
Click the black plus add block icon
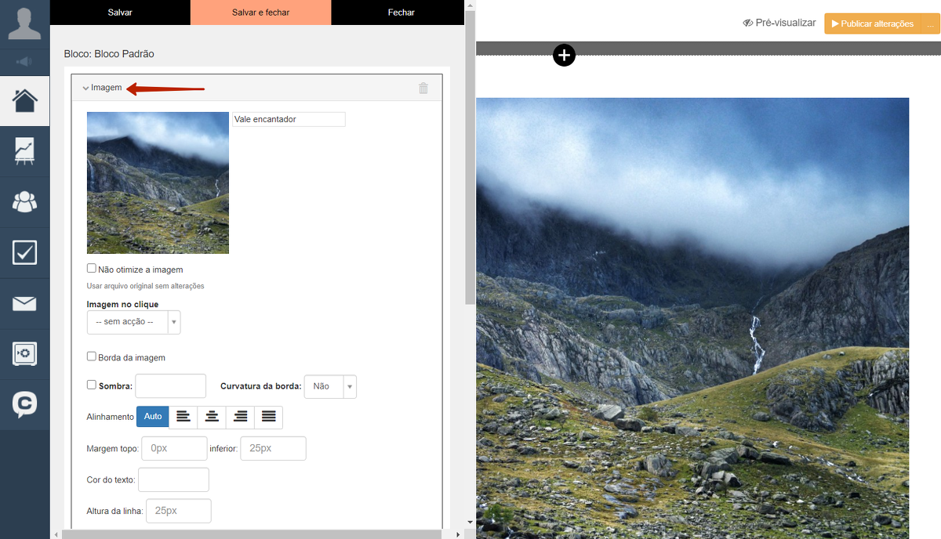(564, 55)
